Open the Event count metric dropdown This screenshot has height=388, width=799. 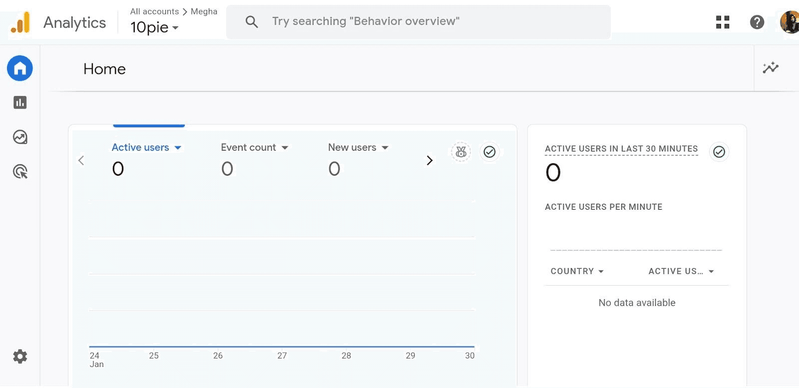(x=255, y=147)
